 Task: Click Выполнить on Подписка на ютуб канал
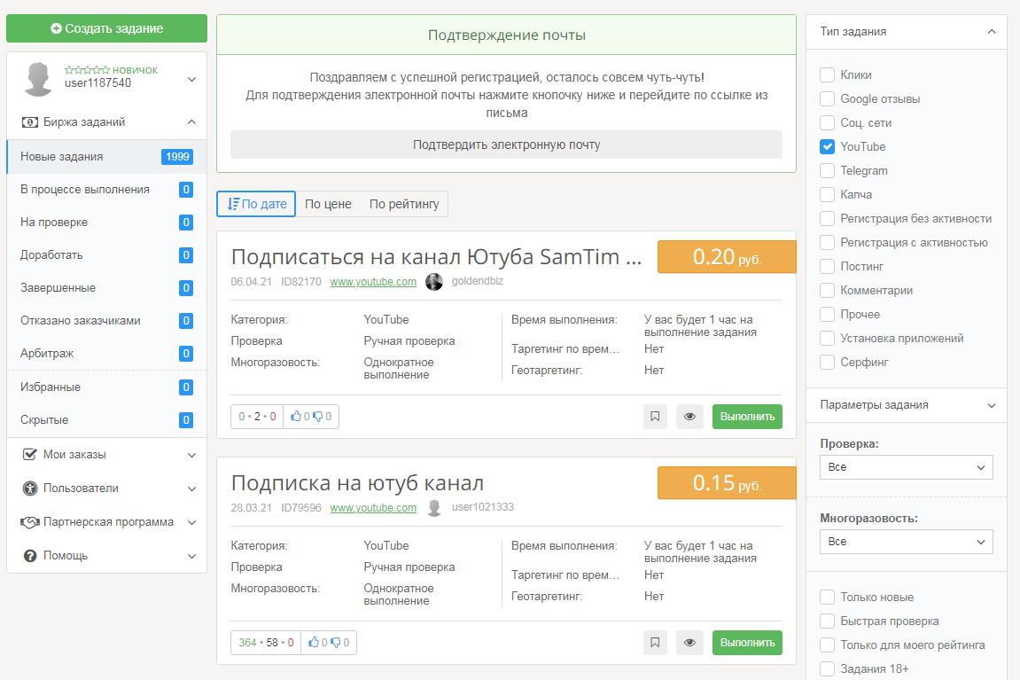click(747, 642)
